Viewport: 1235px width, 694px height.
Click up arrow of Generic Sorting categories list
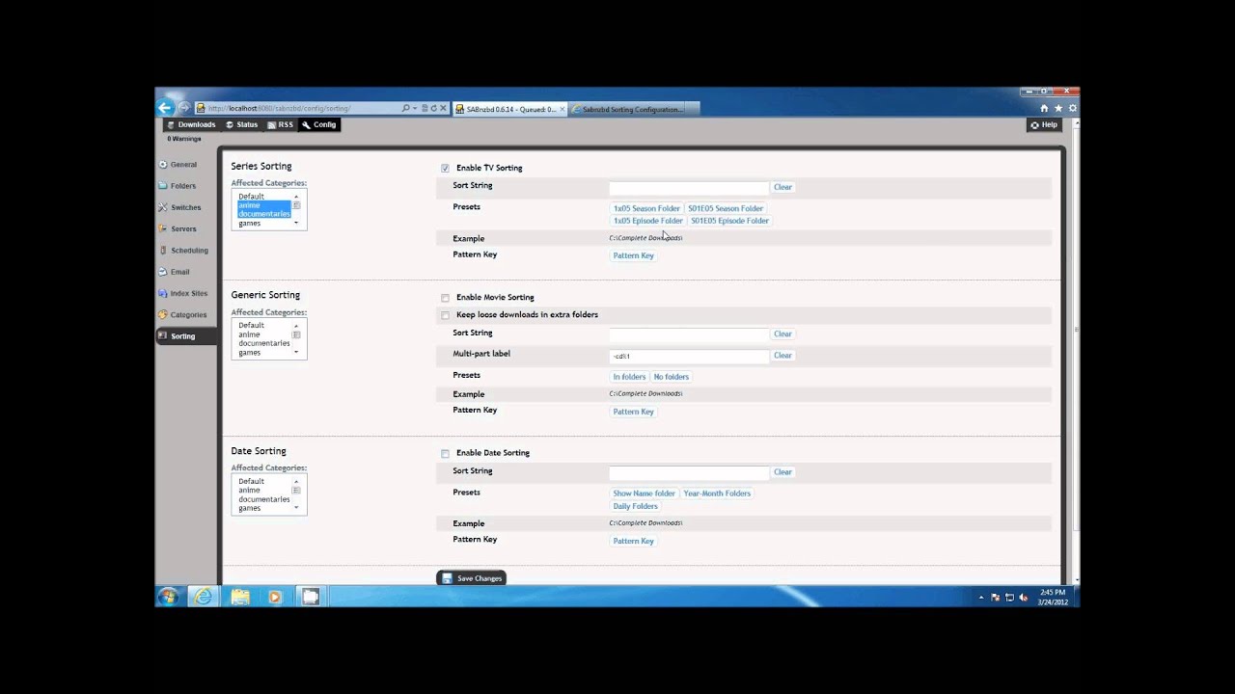tap(296, 325)
